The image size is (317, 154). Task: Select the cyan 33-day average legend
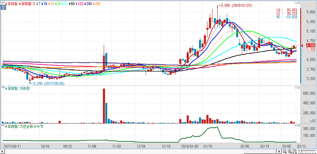click(65, 4)
